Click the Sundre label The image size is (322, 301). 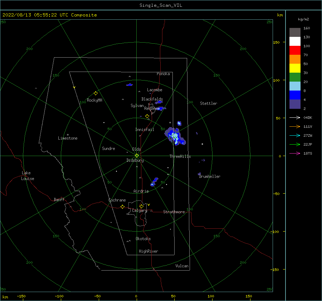108,149
